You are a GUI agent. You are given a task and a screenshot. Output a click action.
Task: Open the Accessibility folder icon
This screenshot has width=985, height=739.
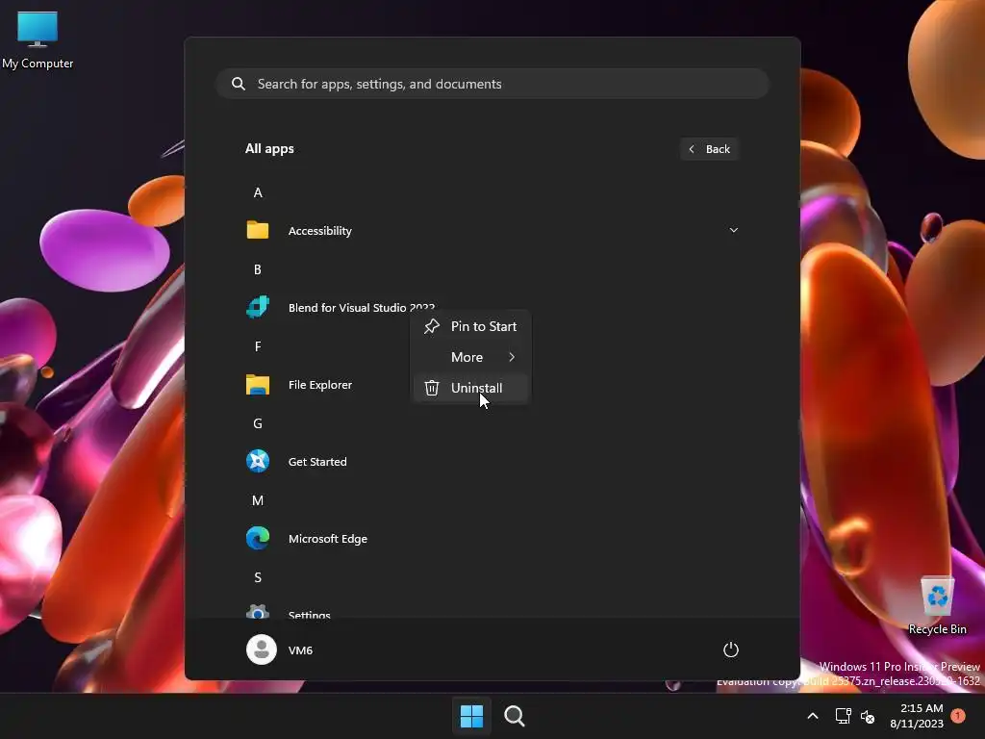click(x=258, y=230)
